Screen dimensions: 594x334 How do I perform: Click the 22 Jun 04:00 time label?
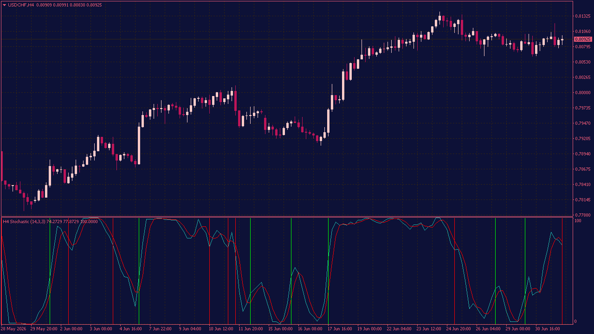click(399, 329)
